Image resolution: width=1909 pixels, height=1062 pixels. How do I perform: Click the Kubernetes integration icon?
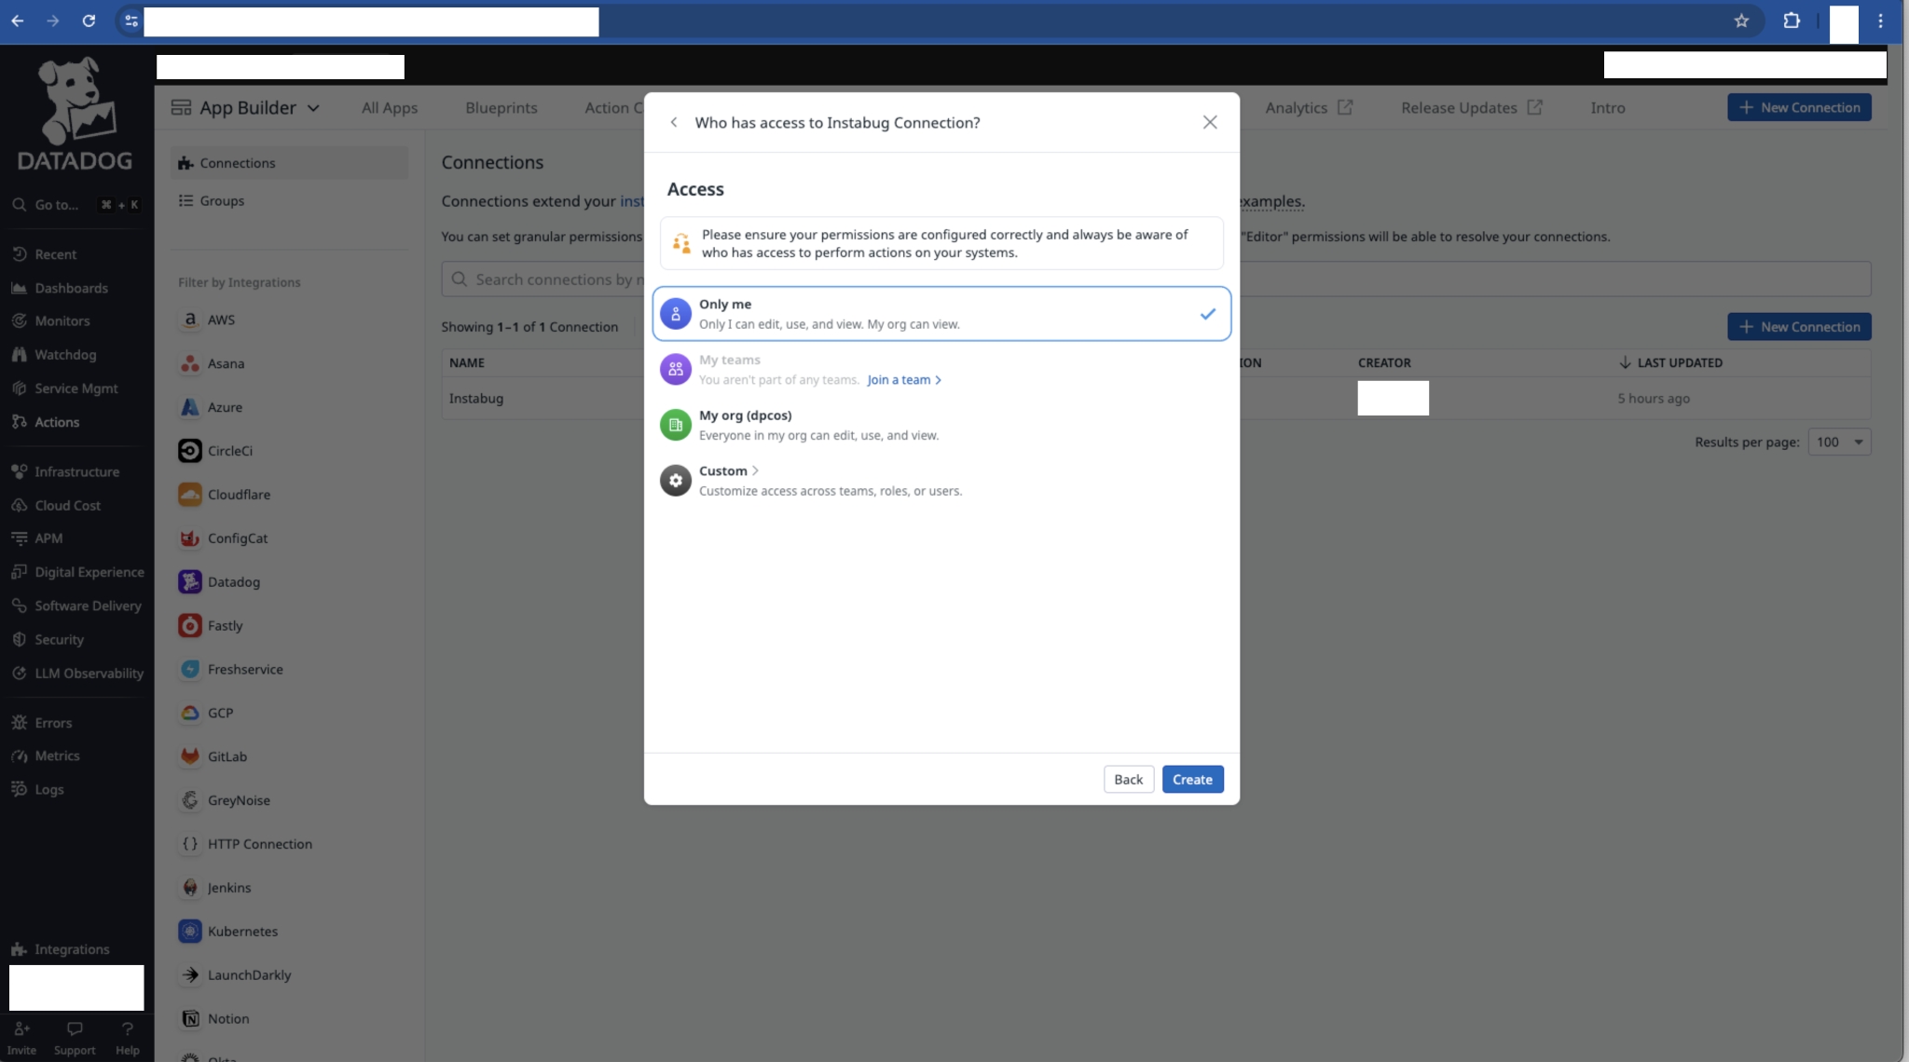(190, 932)
